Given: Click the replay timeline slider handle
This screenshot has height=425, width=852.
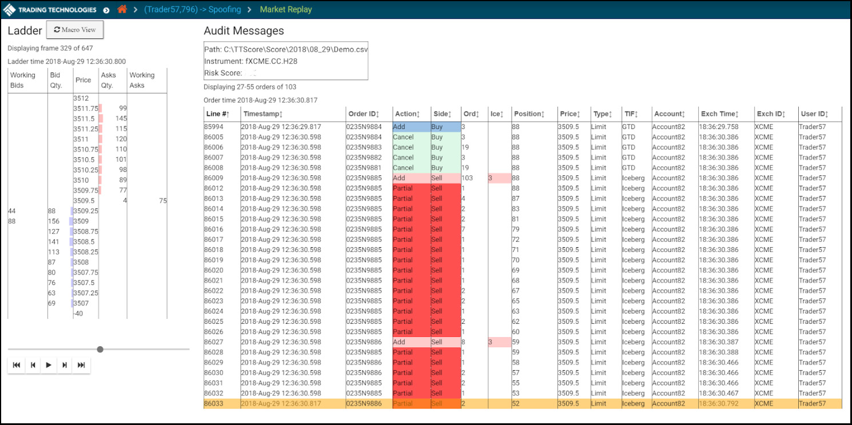Looking at the screenshot, I should (101, 349).
